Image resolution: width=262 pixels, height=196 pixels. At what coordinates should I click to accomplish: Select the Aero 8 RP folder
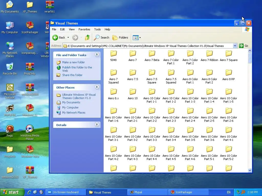click(x=228, y=75)
